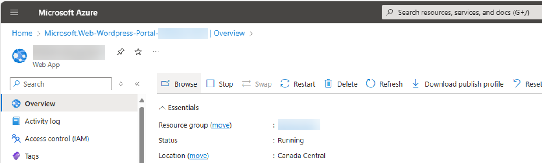
Task: Browse the web app site
Action: [179, 83]
